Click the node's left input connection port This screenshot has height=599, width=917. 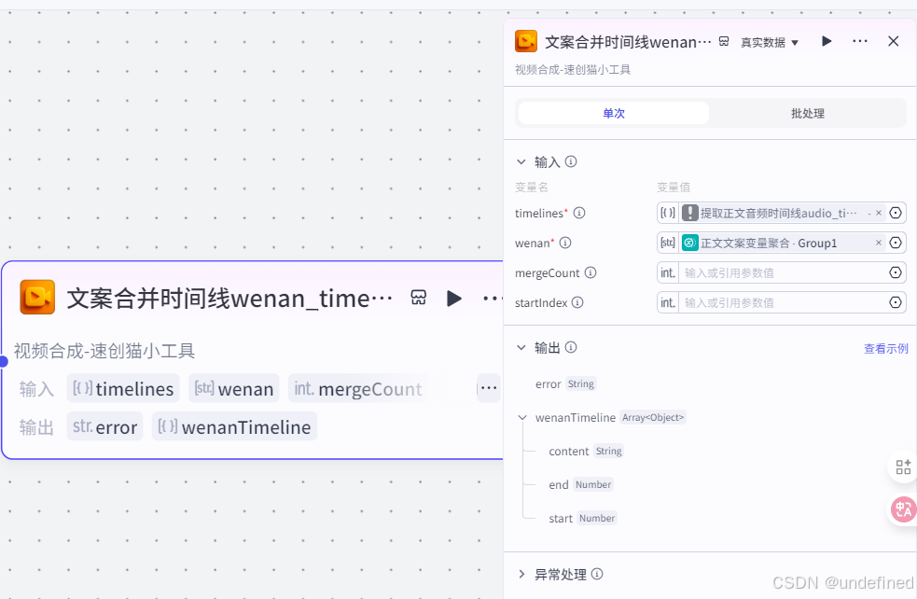3,361
